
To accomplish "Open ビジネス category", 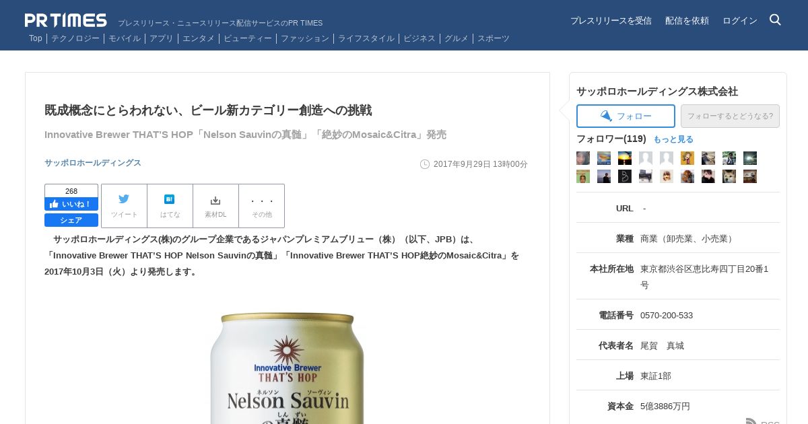I will [x=419, y=38].
